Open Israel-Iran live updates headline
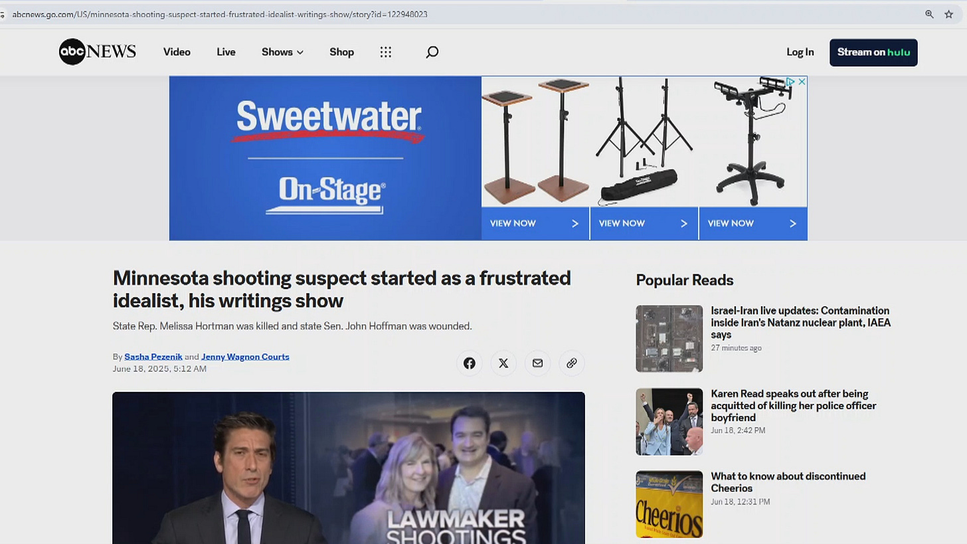This screenshot has width=967, height=544. point(800,323)
